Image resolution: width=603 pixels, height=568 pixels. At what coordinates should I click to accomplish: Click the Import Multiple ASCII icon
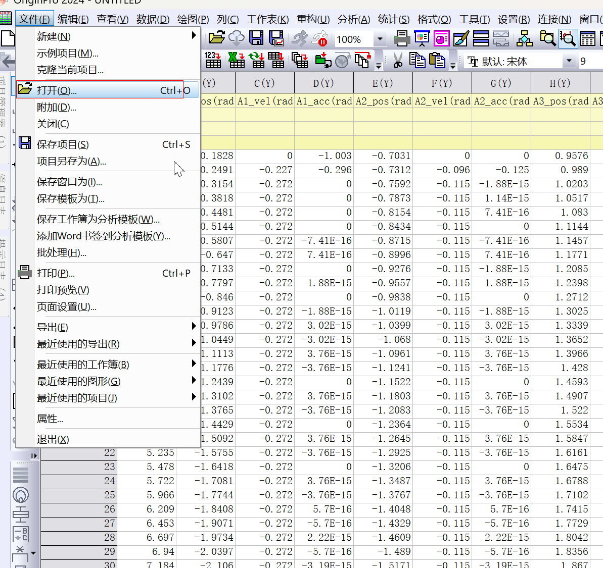coord(276,60)
